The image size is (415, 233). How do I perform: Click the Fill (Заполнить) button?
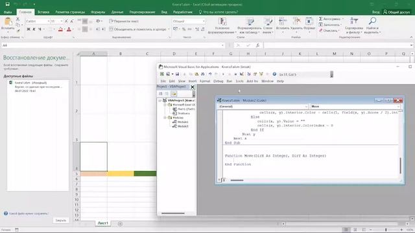pos(330,25)
